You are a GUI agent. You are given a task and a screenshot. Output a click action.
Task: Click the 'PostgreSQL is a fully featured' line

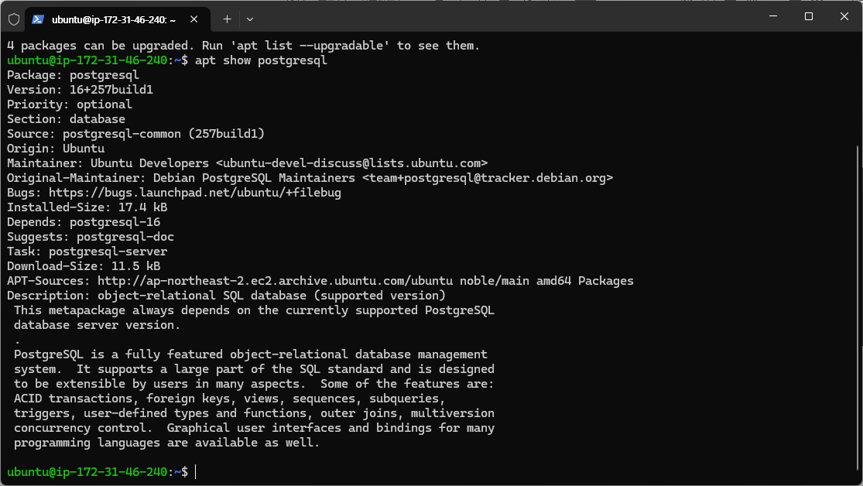point(251,354)
